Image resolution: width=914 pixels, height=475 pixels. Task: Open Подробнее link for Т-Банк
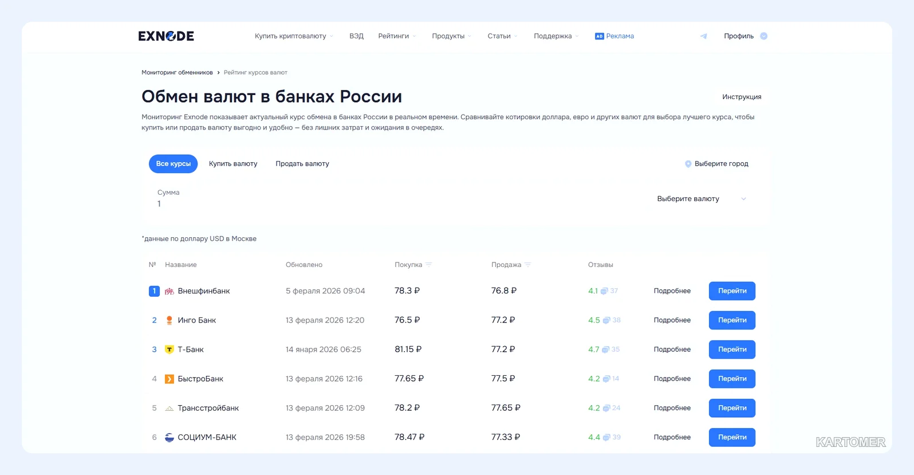point(672,350)
